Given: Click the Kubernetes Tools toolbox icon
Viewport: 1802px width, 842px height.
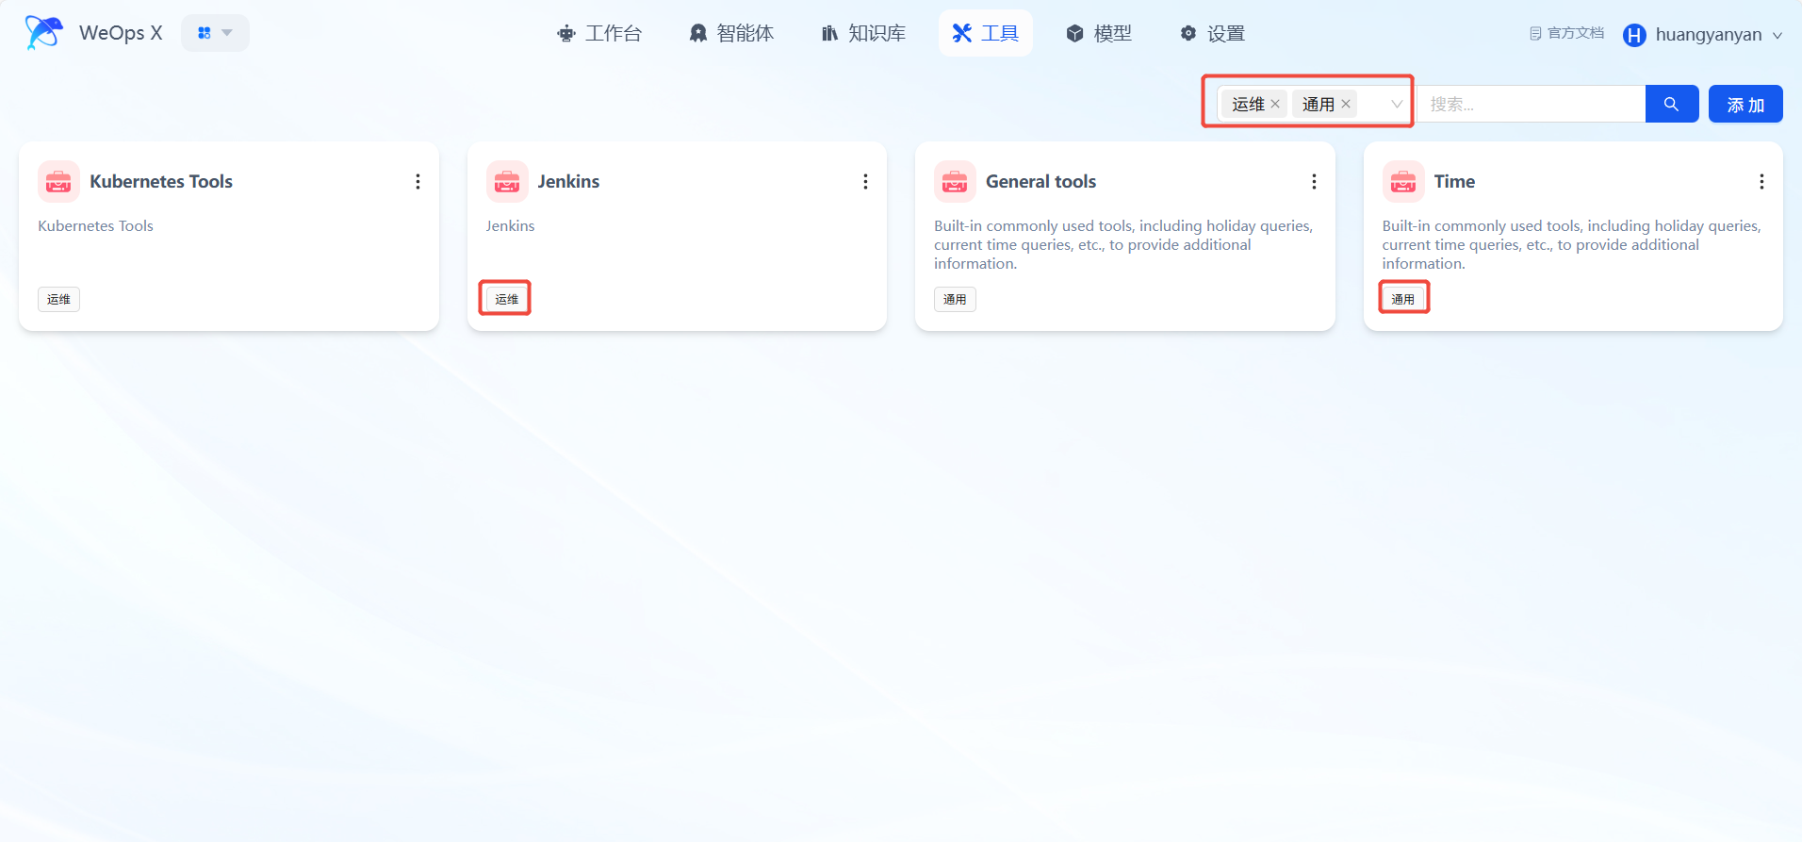Looking at the screenshot, I should (x=58, y=181).
